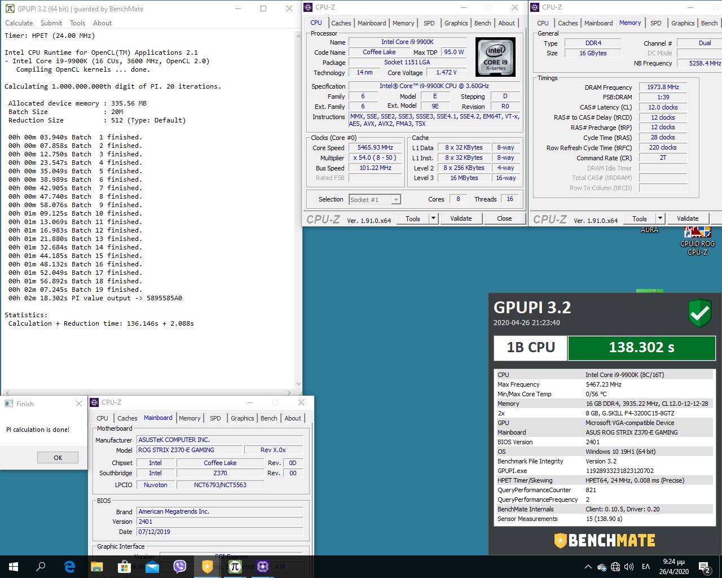Open About tab in CPU-Z CPU window
The image size is (722, 578).
(x=507, y=23)
